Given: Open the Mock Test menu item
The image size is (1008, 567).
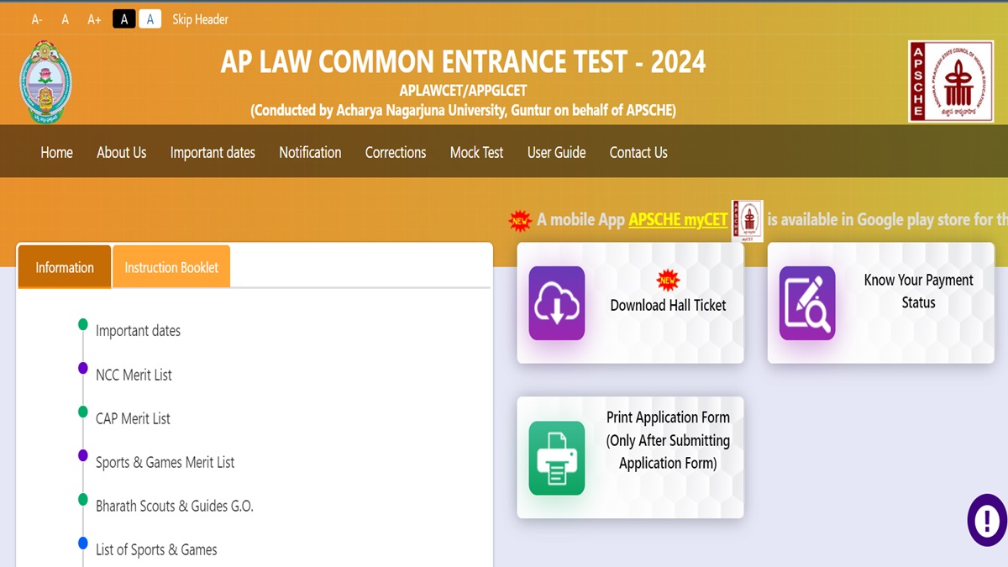Looking at the screenshot, I should (x=476, y=152).
